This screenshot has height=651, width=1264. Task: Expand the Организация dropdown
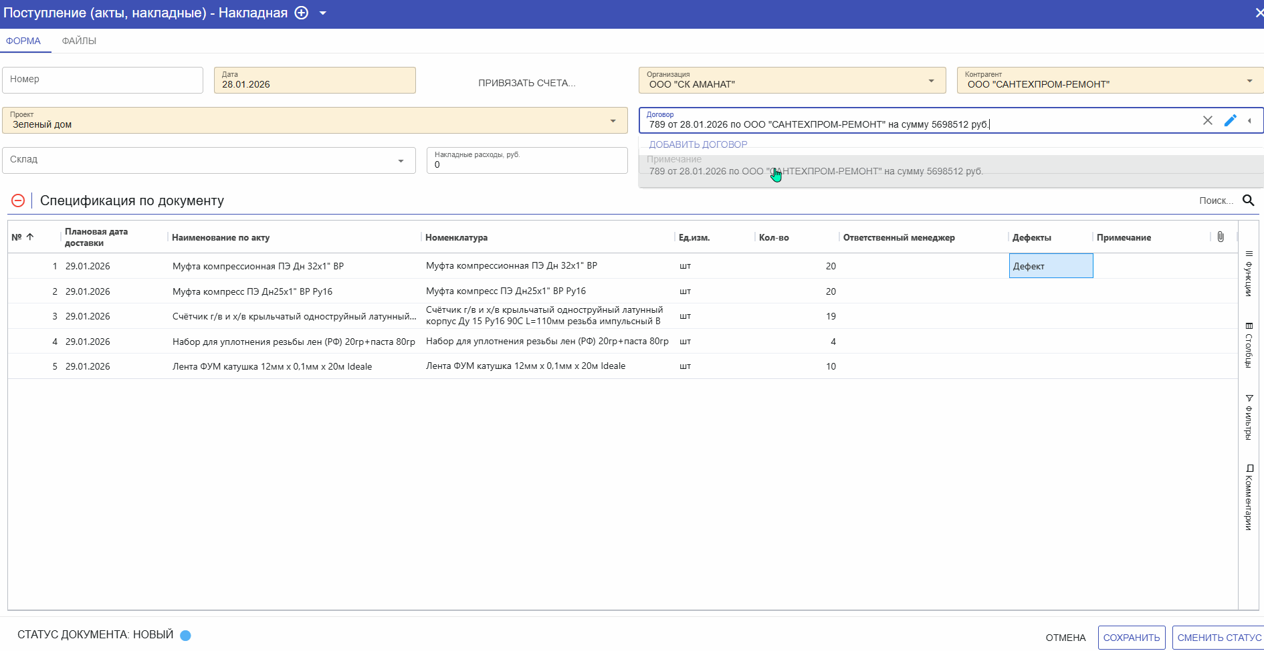click(x=931, y=81)
